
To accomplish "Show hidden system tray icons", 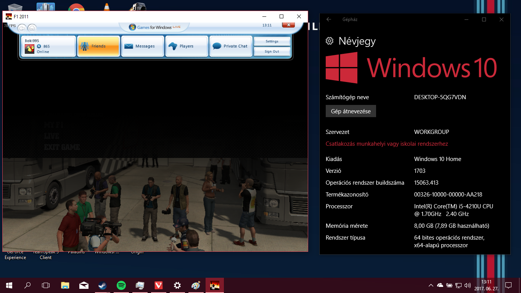I will pos(431,285).
